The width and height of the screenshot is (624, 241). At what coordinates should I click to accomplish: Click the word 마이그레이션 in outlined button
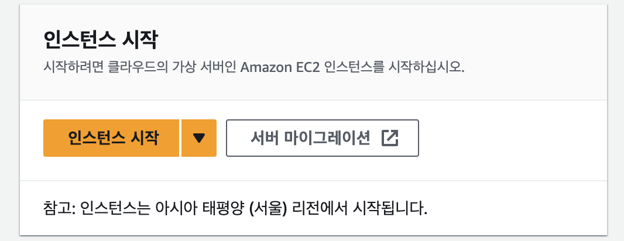(x=328, y=138)
